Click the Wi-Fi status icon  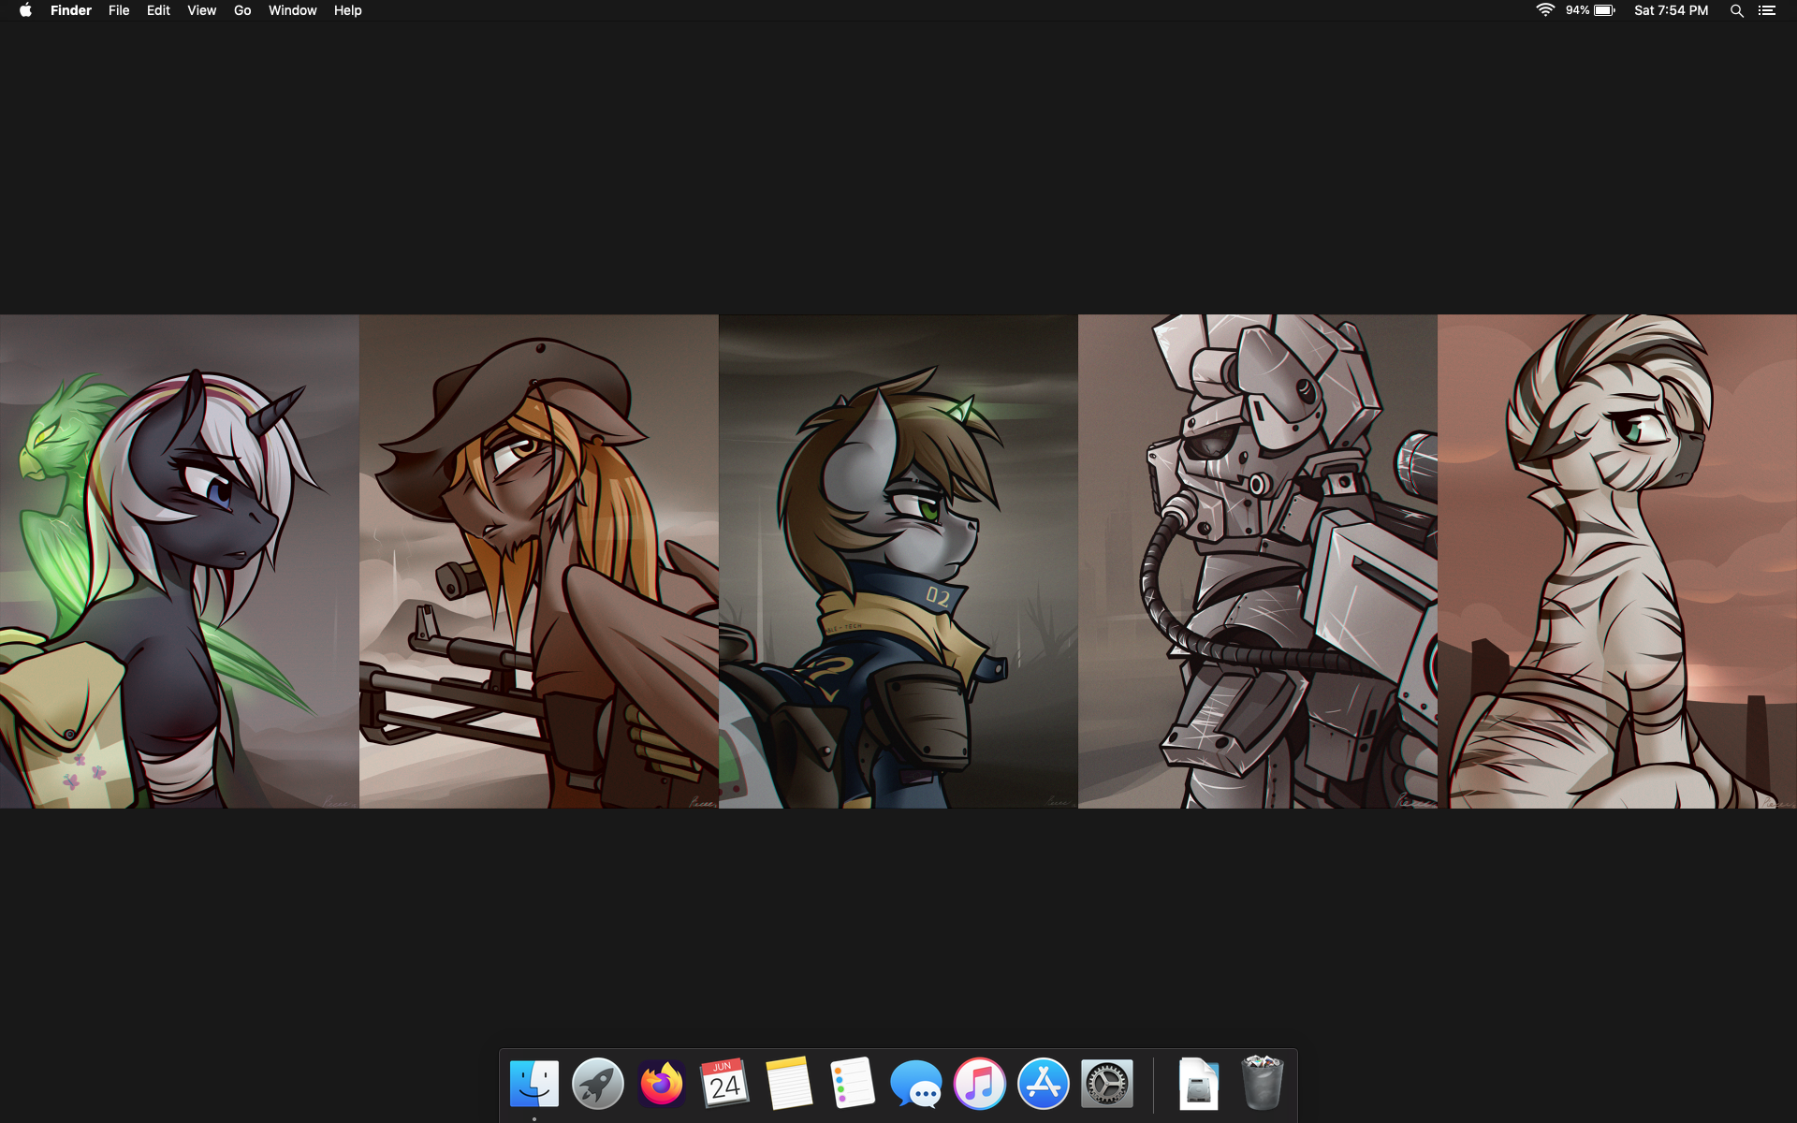pos(1545,10)
